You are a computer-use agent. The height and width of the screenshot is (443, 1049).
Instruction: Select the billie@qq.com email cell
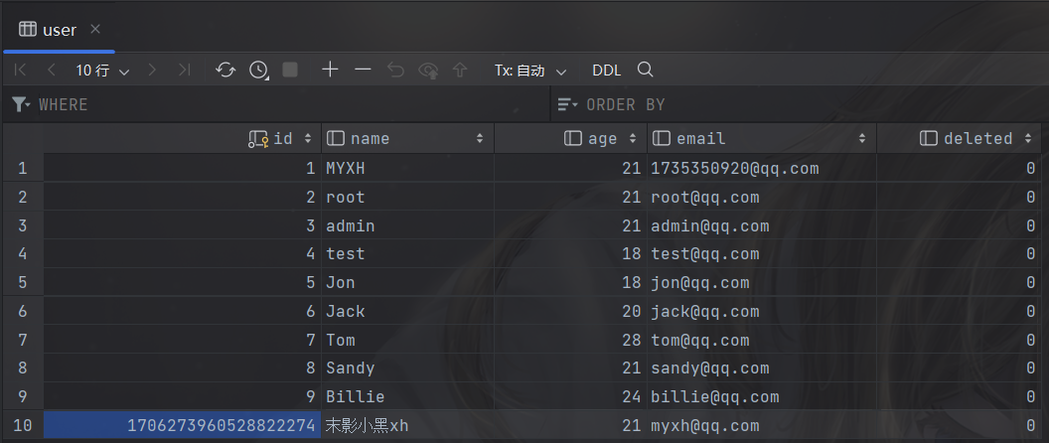pos(761,397)
